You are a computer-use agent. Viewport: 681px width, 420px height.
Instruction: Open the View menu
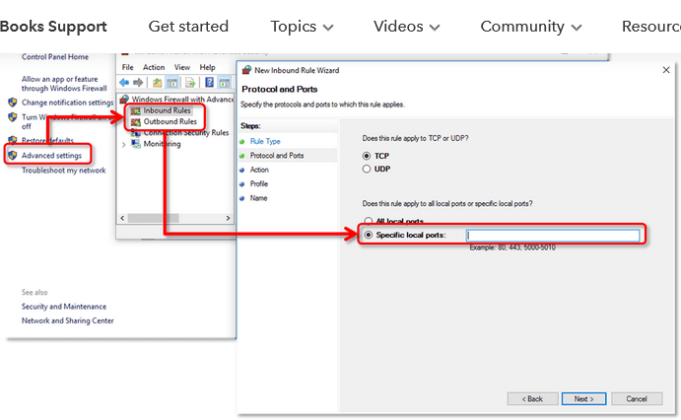[182, 67]
